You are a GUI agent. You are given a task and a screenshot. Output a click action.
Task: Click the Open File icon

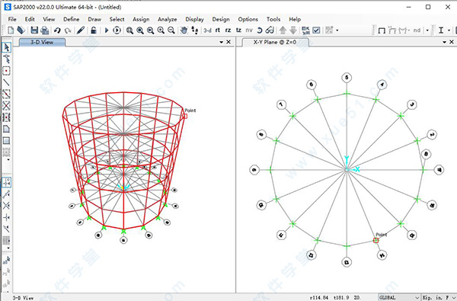(x=21, y=30)
